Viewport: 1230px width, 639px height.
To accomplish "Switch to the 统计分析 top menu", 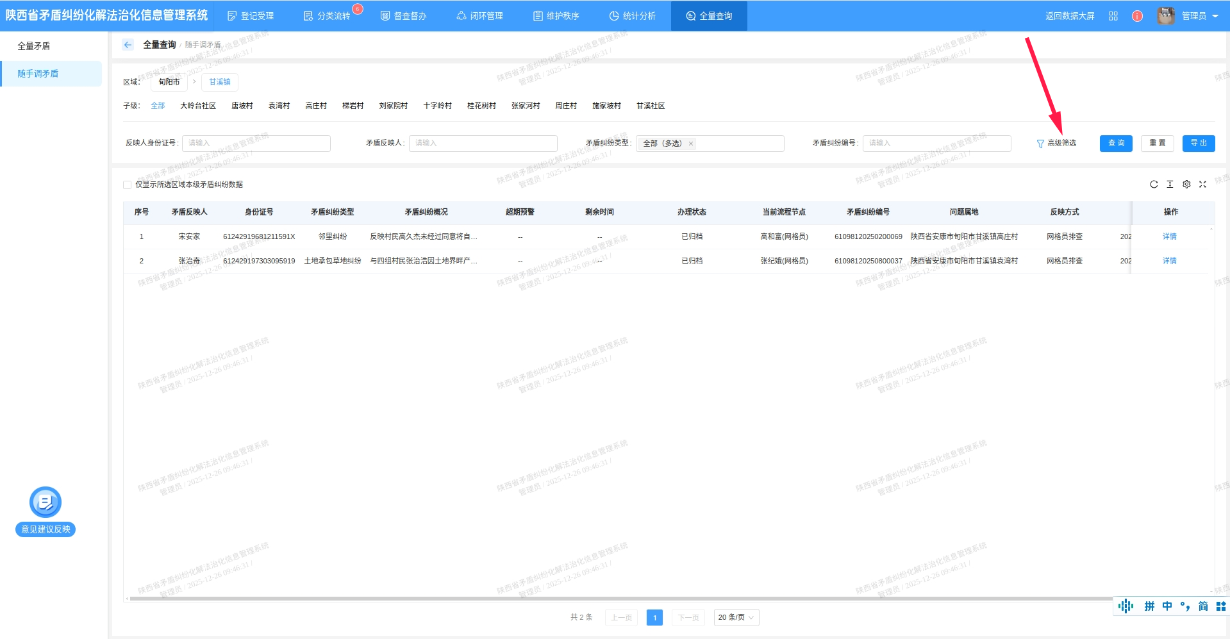I will point(632,16).
